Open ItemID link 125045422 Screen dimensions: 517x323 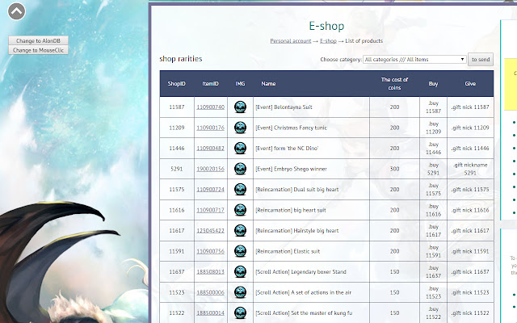(x=210, y=231)
